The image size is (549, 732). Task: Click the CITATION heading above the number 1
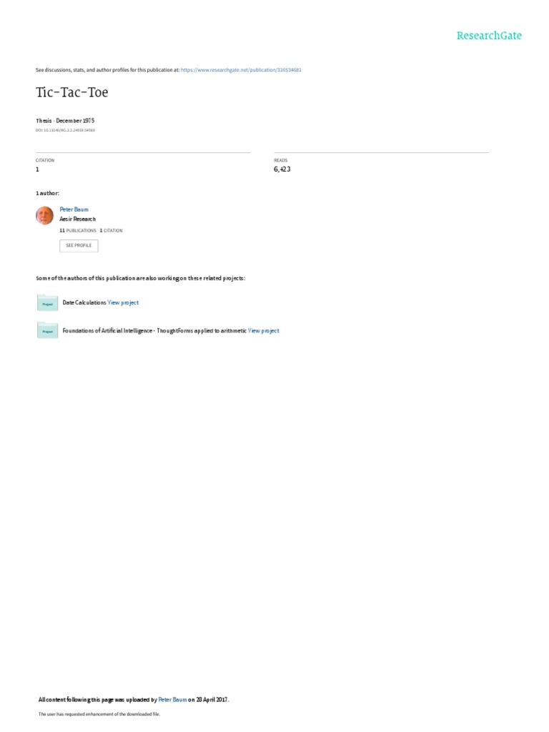[45, 161]
